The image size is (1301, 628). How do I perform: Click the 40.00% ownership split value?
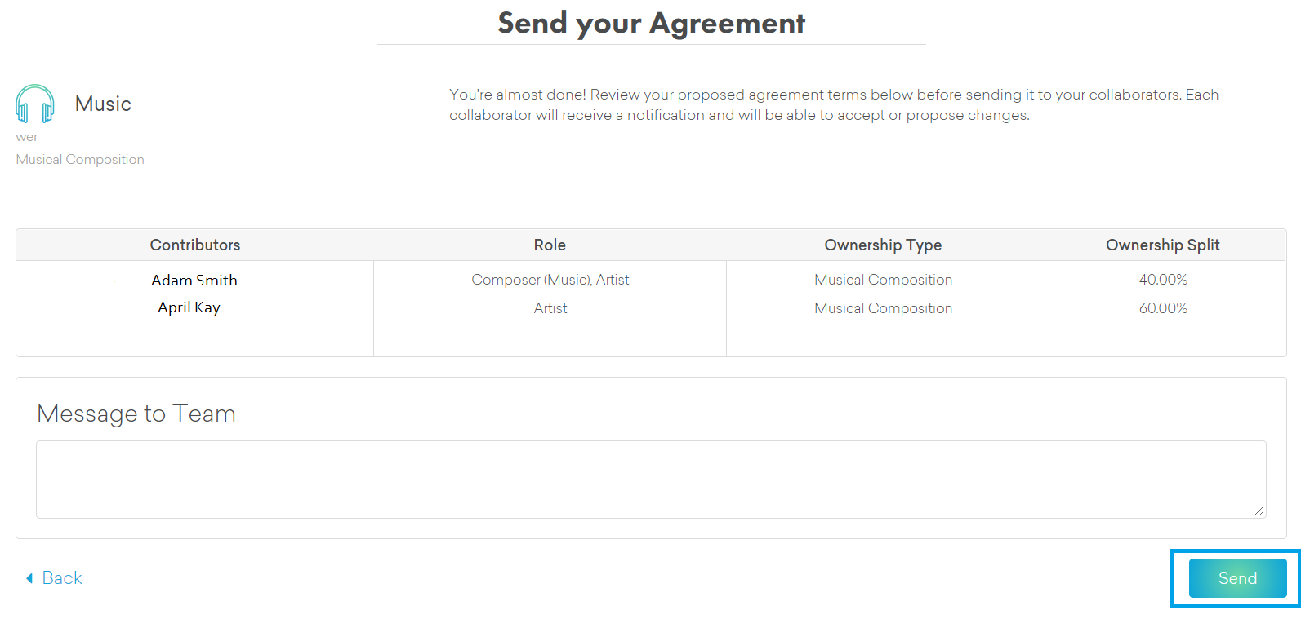[1163, 280]
